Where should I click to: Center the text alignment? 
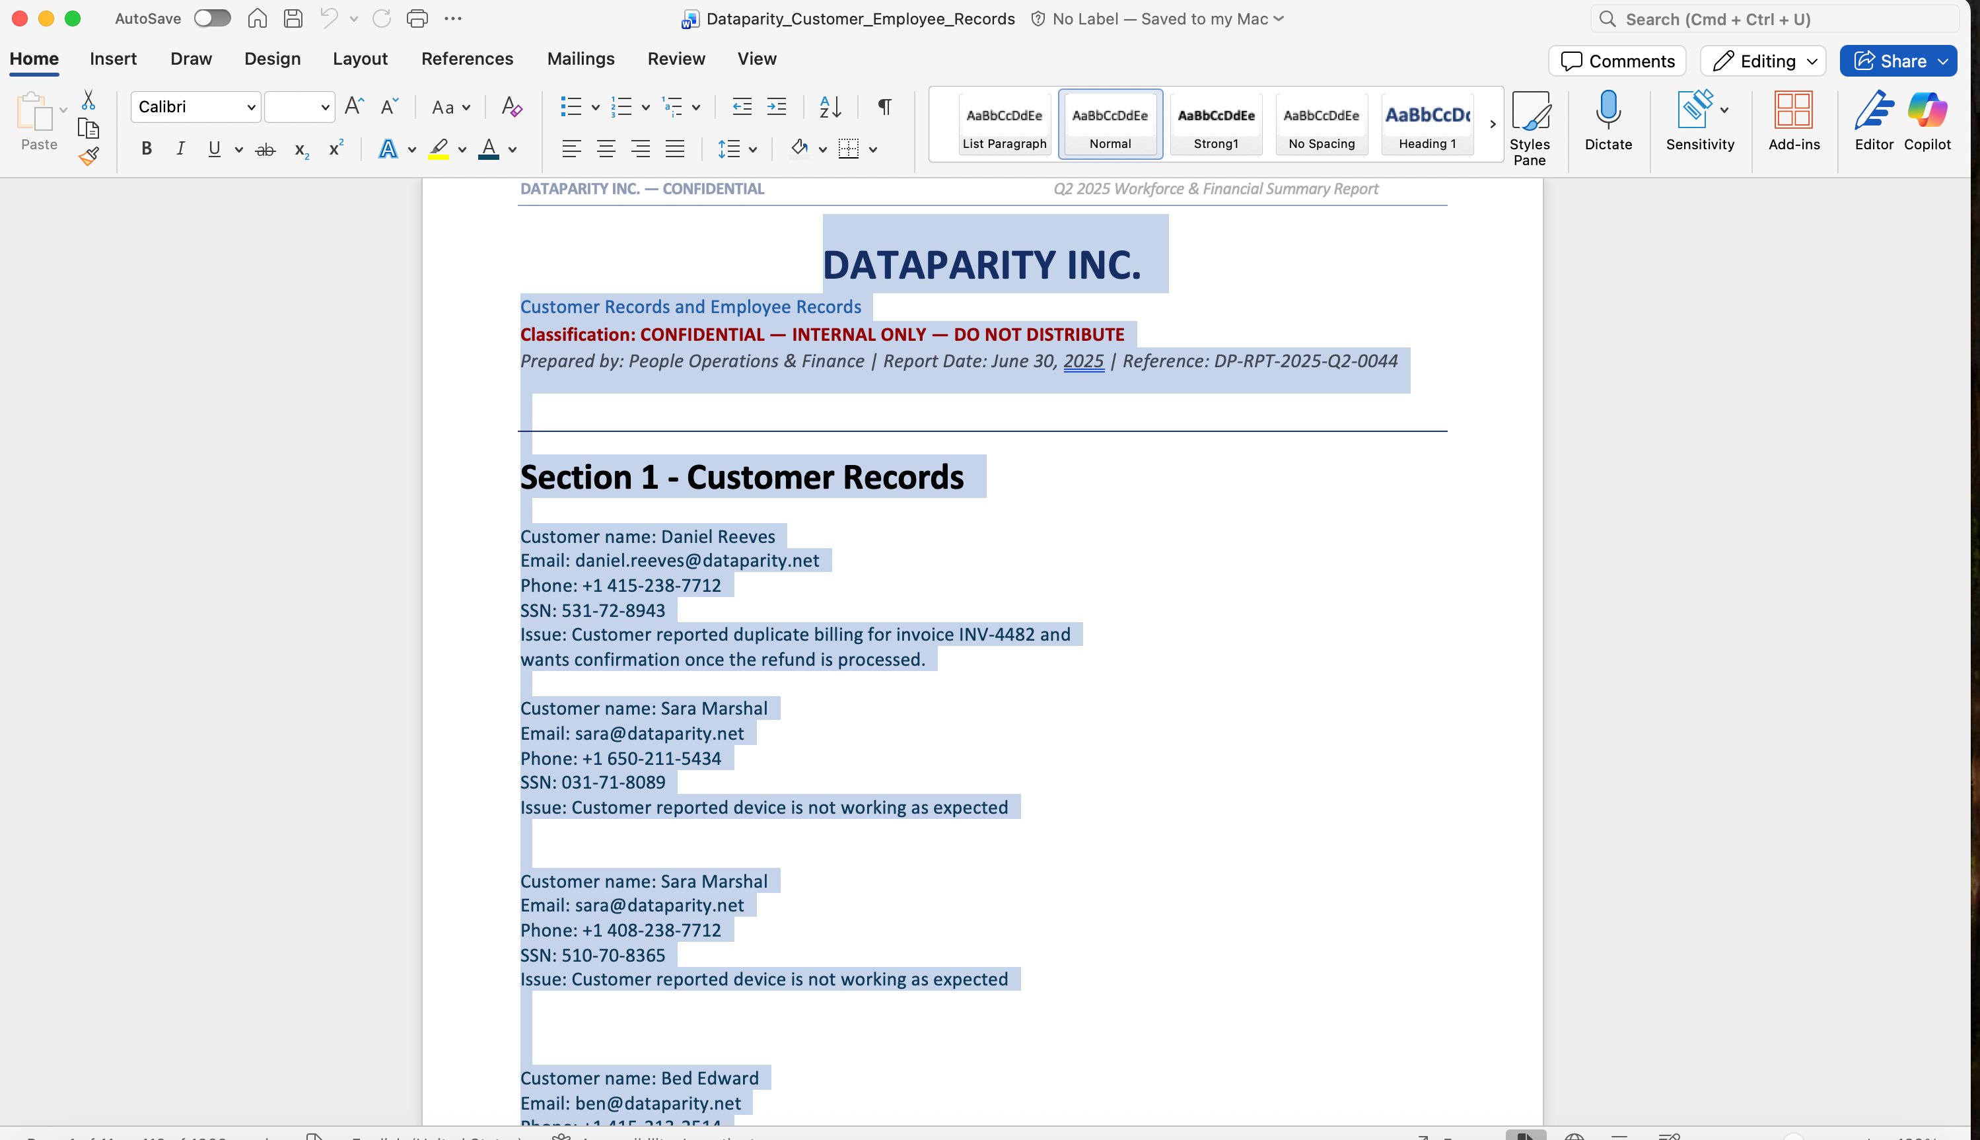pyautogui.click(x=606, y=149)
